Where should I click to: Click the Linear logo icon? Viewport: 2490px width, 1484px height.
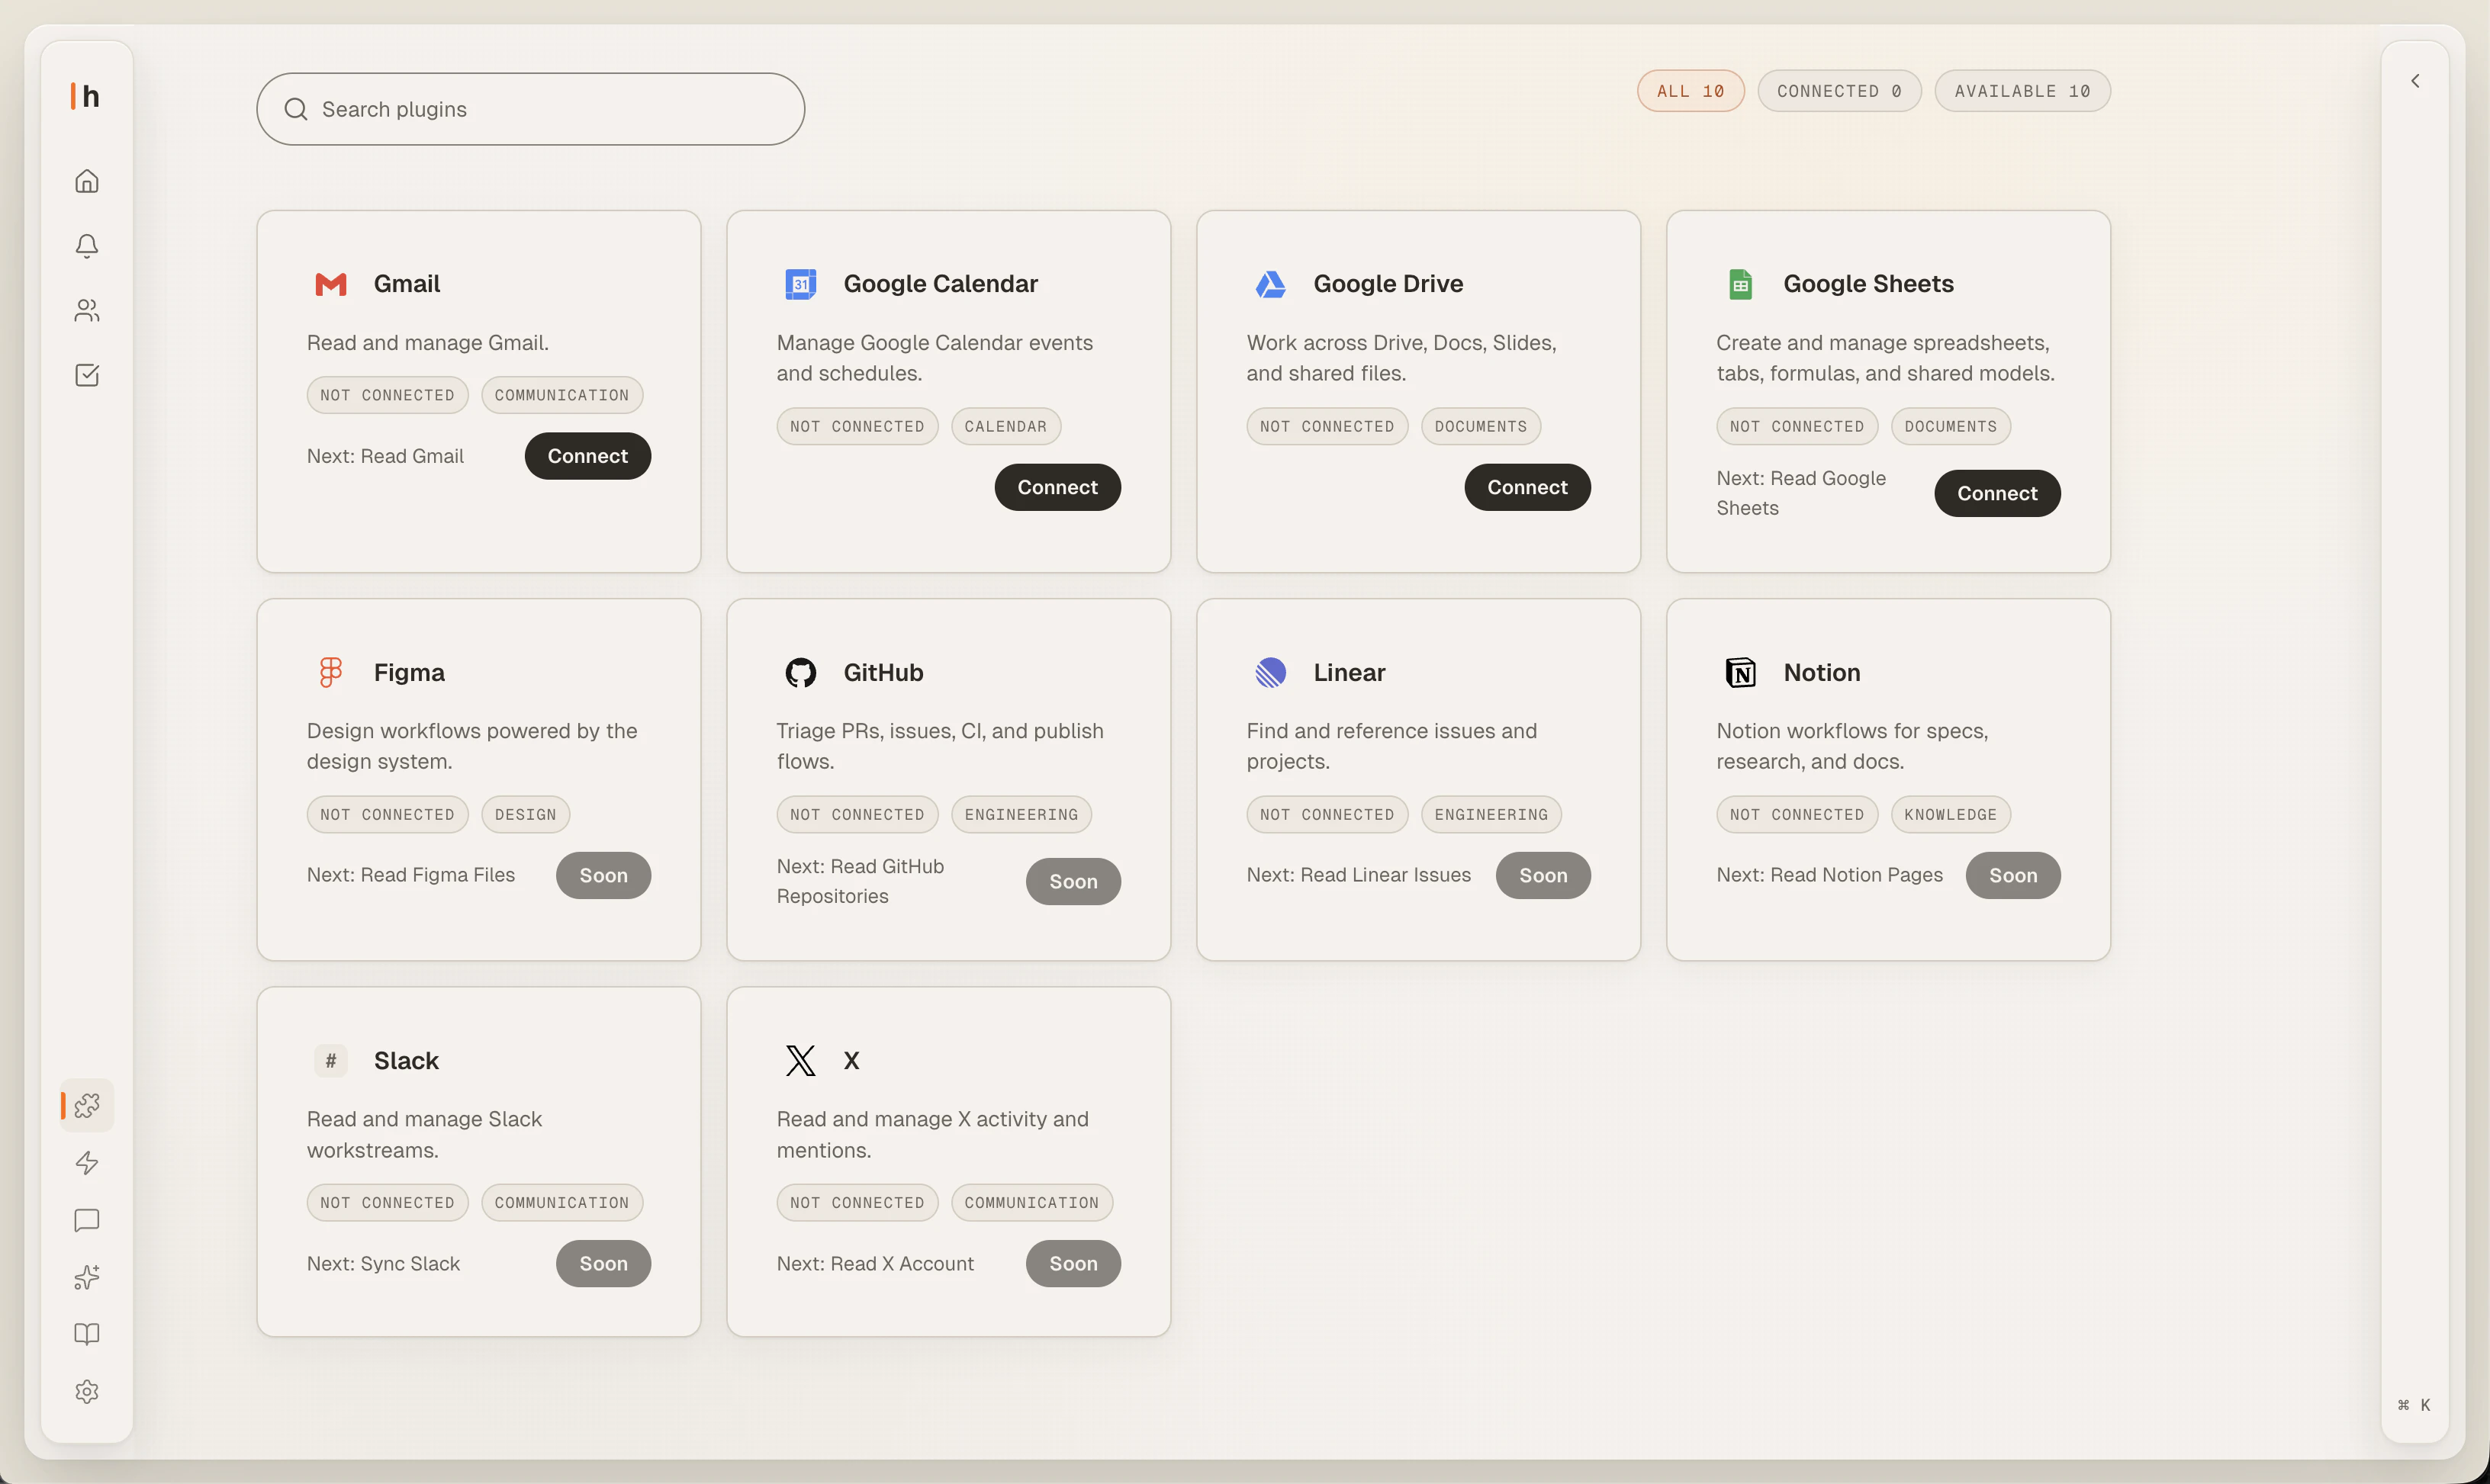click(1270, 672)
